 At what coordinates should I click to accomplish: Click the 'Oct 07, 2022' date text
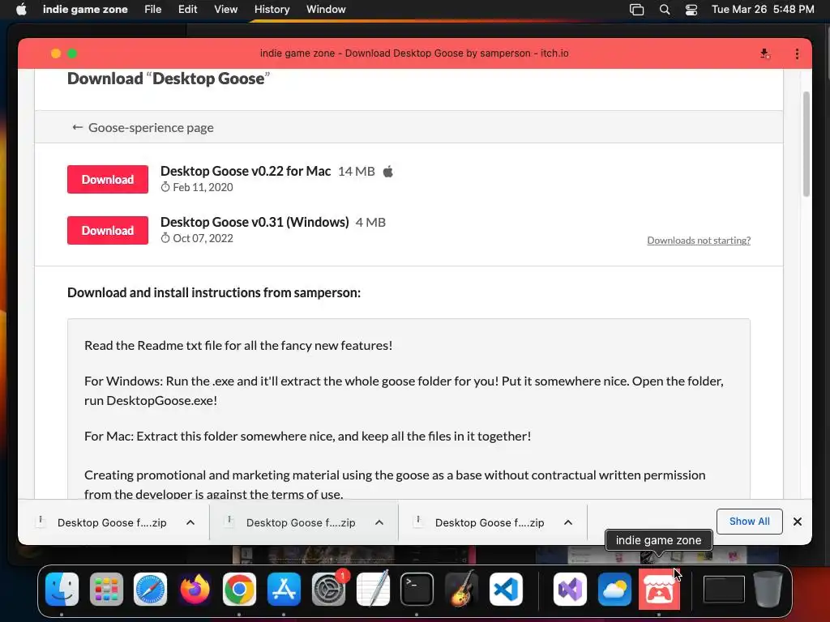pos(203,238)
